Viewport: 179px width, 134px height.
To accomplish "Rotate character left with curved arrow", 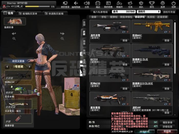I will 14,33.
